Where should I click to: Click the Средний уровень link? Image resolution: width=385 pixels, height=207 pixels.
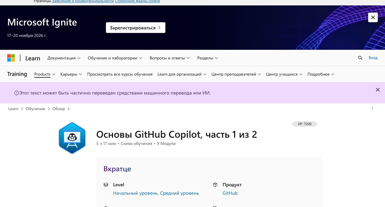tap(180, 193)
